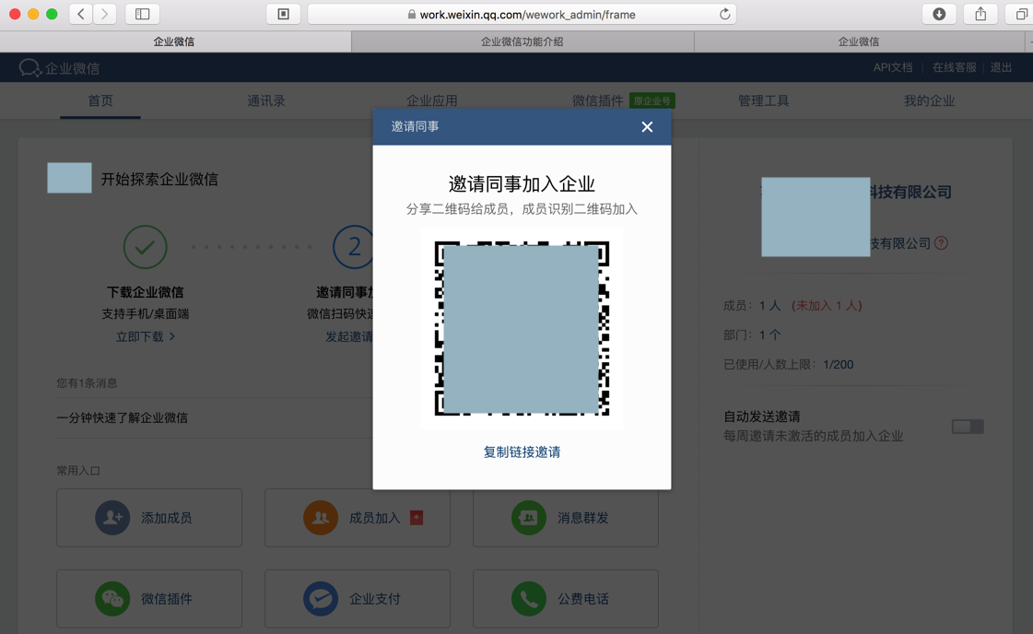This screenshot has width=1033, height=634.
Task: Click the green phone 公费电话 icon
Action: pyautogui.click(x=529, y=599)
